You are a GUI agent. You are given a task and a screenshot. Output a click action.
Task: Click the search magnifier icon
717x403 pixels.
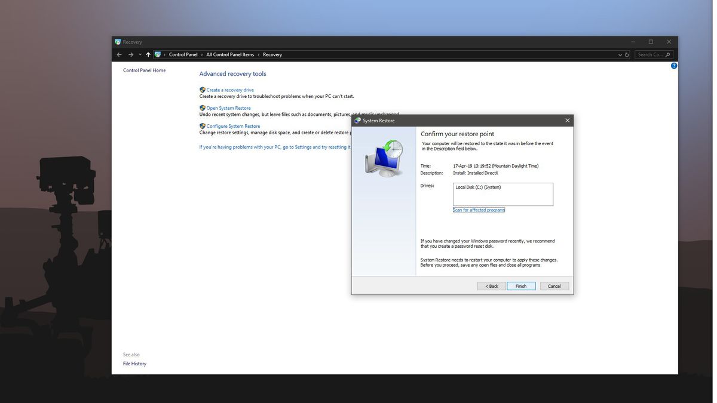[667, 54]
